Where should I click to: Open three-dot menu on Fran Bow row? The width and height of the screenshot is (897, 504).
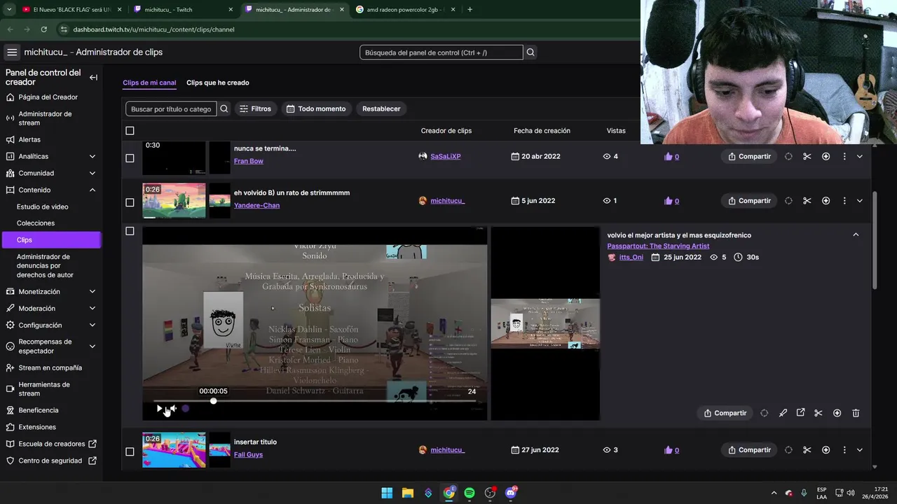pos(844,156)
